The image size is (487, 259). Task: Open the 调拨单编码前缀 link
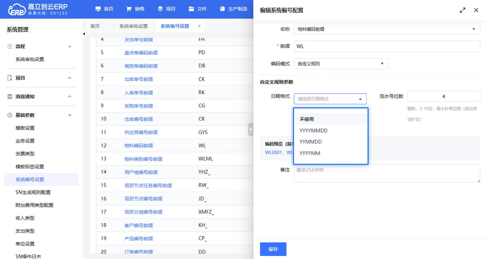point(141,66)
